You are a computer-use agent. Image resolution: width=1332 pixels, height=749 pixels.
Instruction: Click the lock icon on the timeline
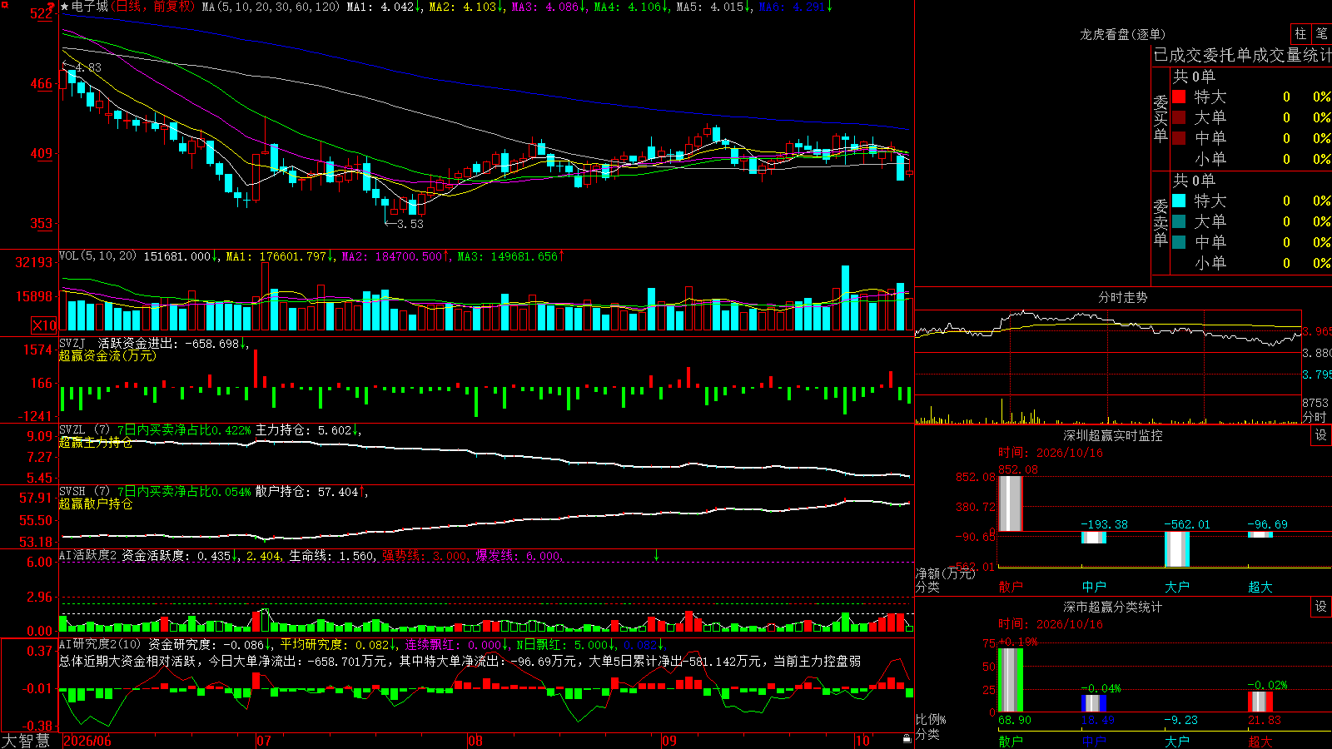(x=907, y=738)
